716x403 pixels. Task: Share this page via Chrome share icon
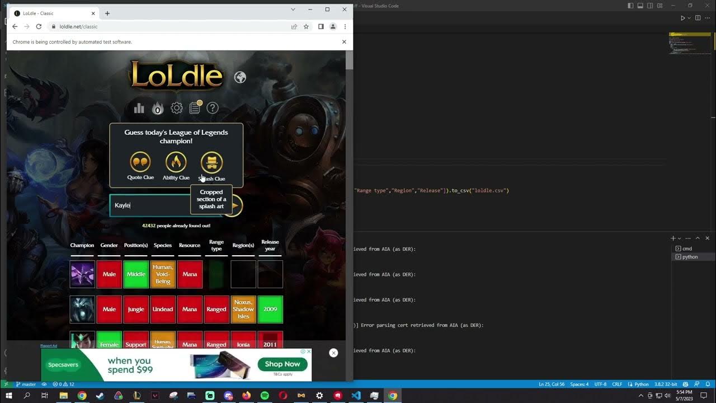tap(294, 26)
